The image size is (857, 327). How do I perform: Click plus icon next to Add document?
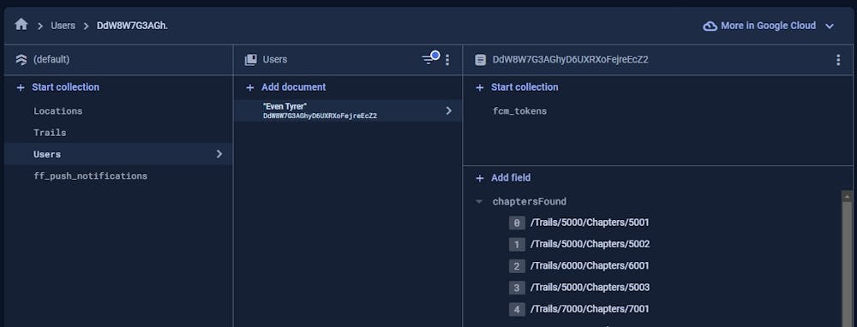(x=249, y=87)
